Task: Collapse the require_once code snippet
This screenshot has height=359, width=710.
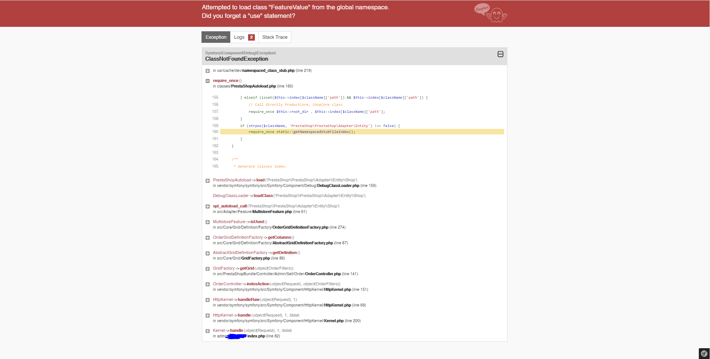Action: coord(207,81)
